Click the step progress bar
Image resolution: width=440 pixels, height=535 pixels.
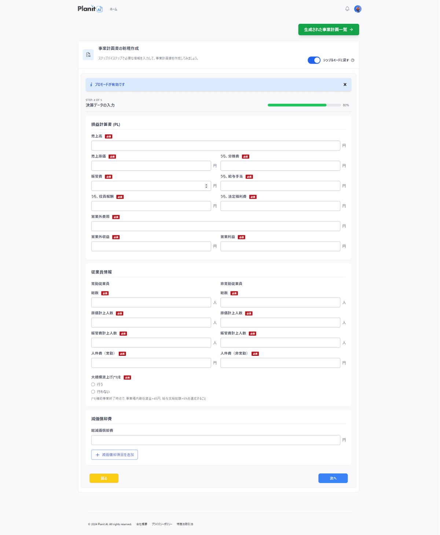304,105
